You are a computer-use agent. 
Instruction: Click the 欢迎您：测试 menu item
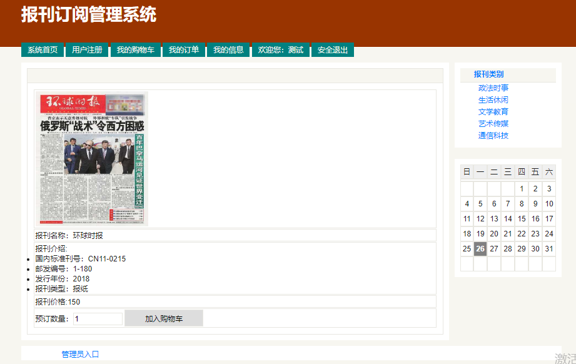click(x=281, y=50)
